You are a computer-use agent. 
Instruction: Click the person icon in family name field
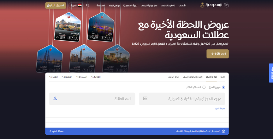[x=55, y=98]
